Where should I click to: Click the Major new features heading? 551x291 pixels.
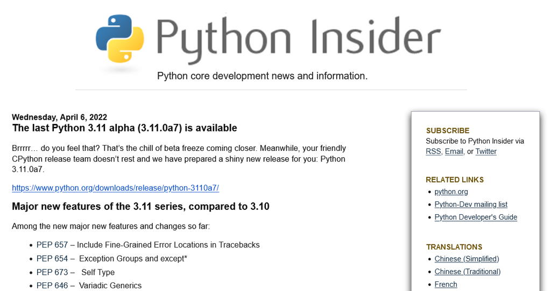pos(140,207)
